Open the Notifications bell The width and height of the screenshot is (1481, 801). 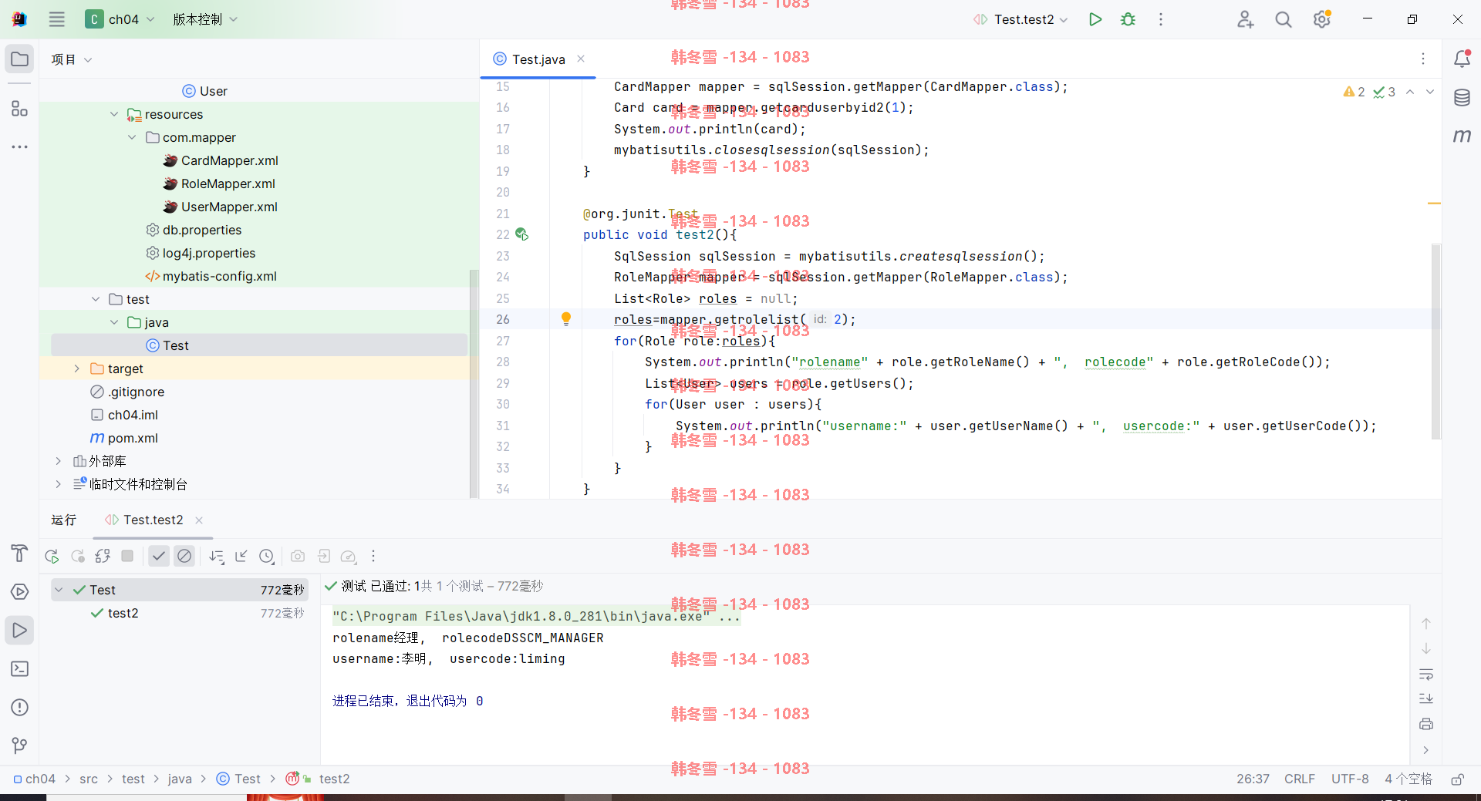pos(1462,59)
